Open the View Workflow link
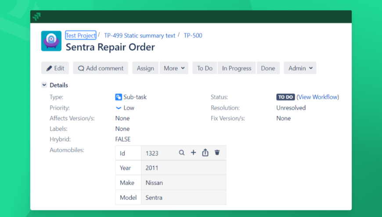 point(318,97)
